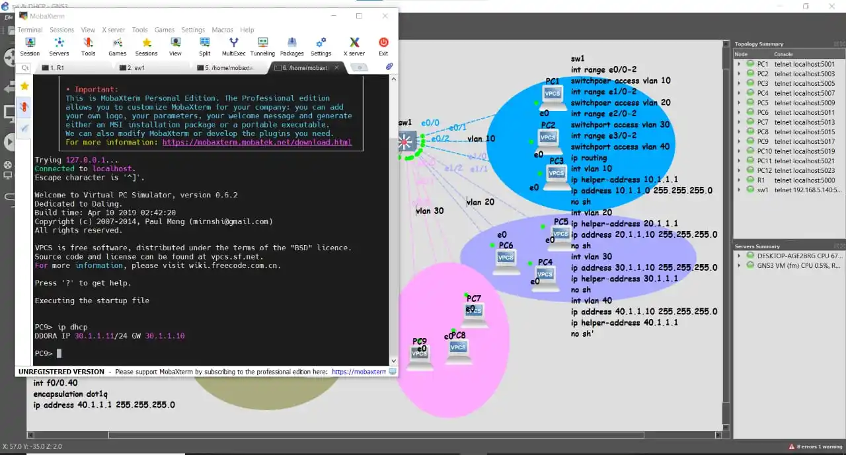Close the '6. /home/mobaxt' terminal tab
Viewport: 846px width, 455px height.
coord(337,67)
